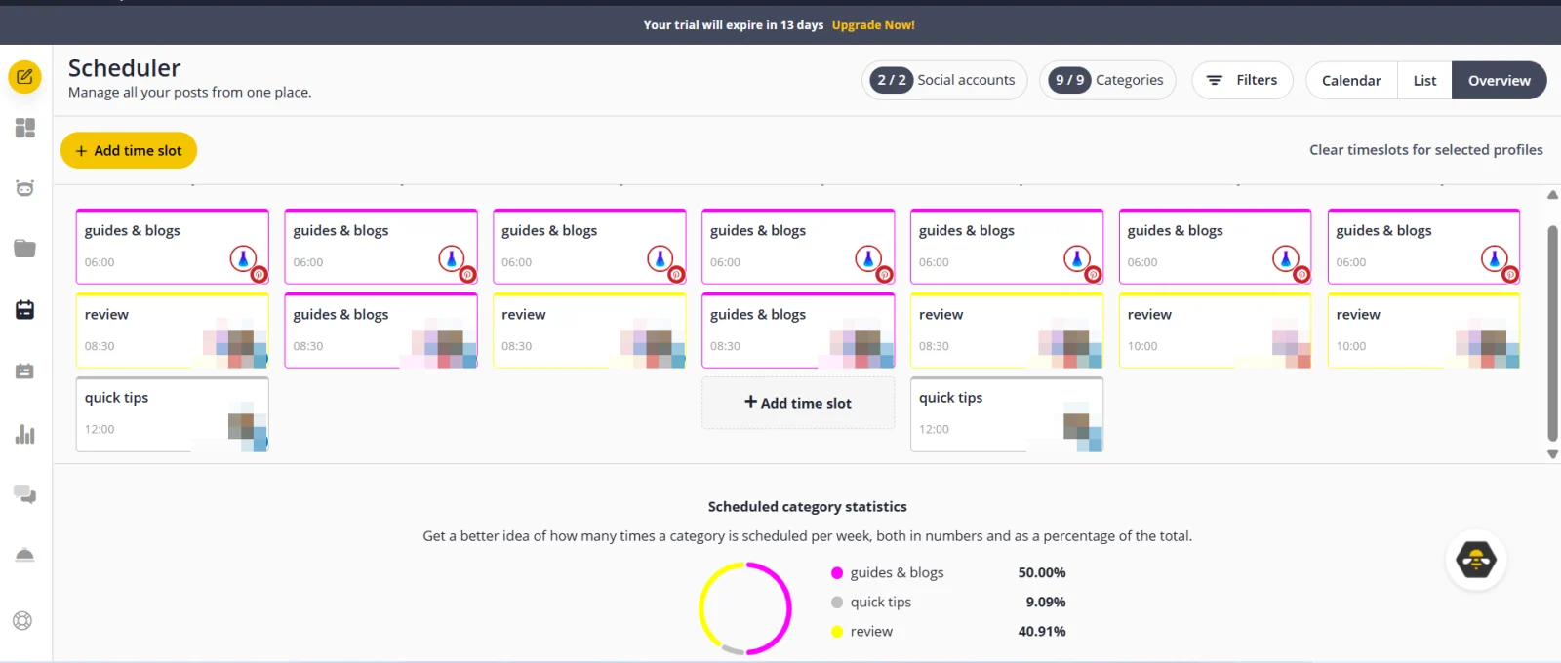This screenshot has width=1561, height=663.
Task: Click the 40.91% value for review
Action: point(1042,631)
